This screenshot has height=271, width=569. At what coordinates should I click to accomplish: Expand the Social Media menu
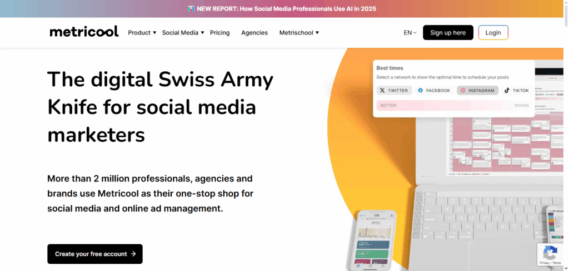point(183,33)
